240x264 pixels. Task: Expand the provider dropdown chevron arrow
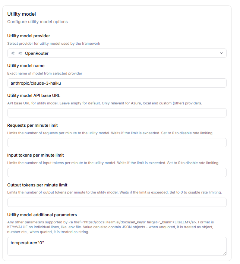(221, 53)
